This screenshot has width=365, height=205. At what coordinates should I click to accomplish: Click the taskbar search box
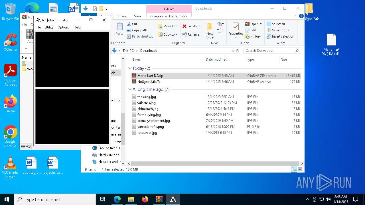tap(55, 199)
